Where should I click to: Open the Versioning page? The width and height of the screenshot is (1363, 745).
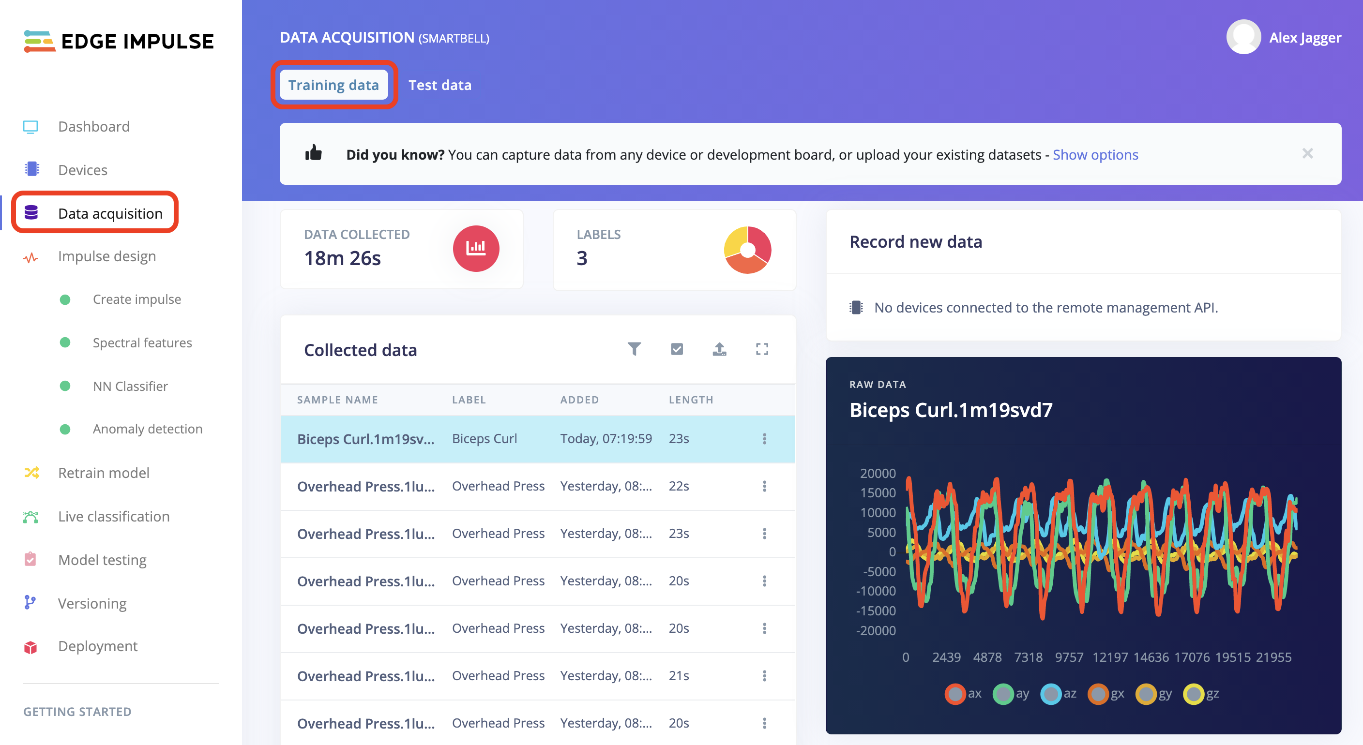click(x=92, y=603)
